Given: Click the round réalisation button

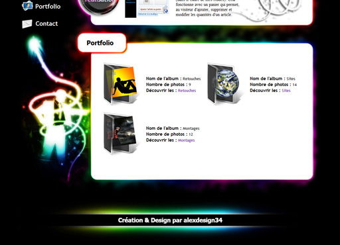Looking at the screenshot, I should (99, 5).
